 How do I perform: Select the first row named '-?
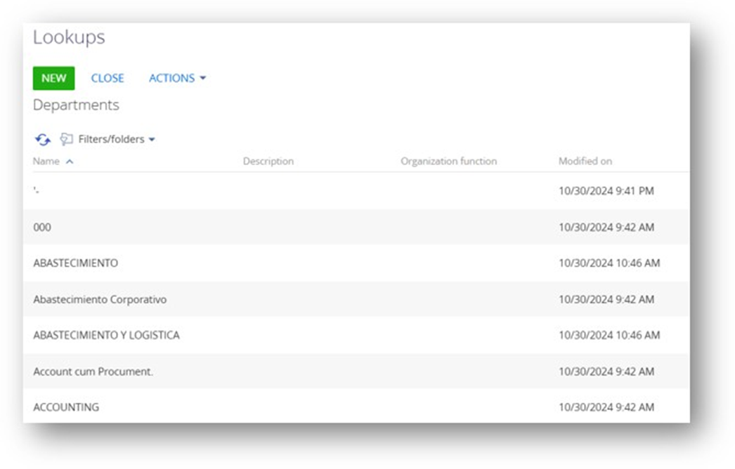tap(37, 191)
